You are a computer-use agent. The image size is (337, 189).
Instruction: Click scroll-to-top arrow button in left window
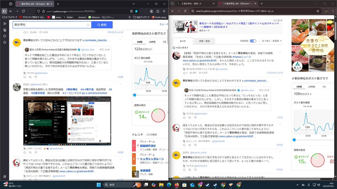[x=135, y=174]
